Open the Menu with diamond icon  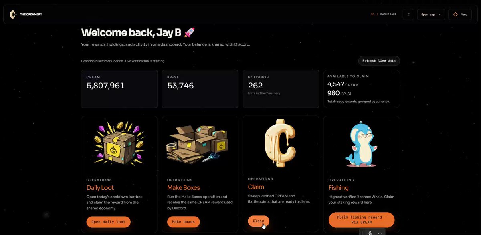(x=460, y=14)
